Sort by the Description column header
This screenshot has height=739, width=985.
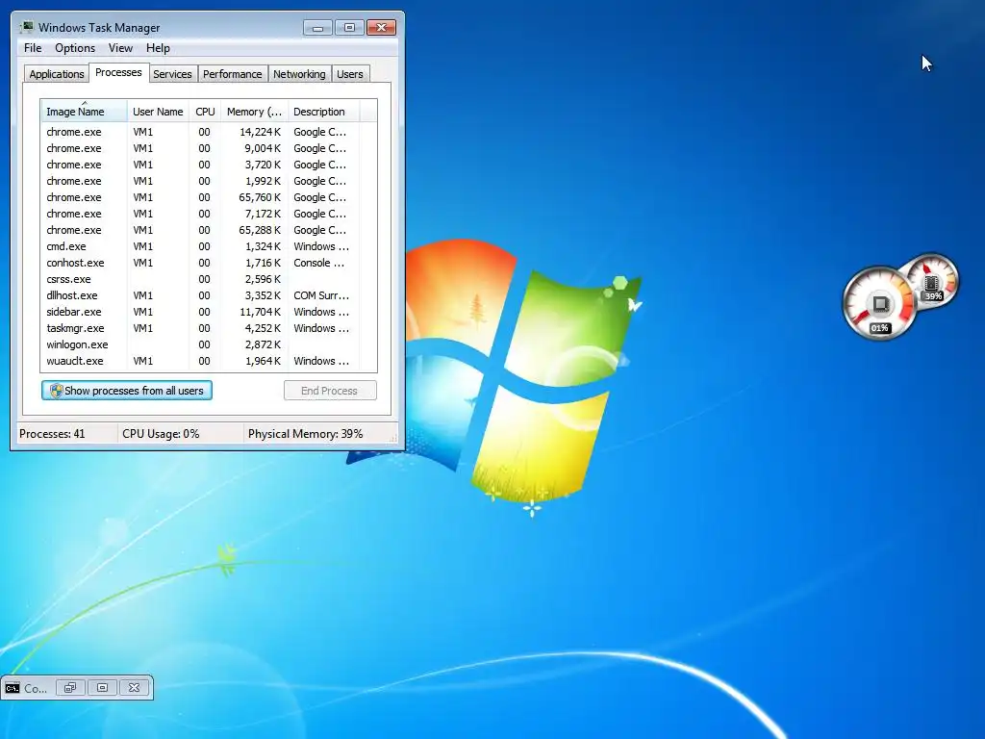(323, 112)
